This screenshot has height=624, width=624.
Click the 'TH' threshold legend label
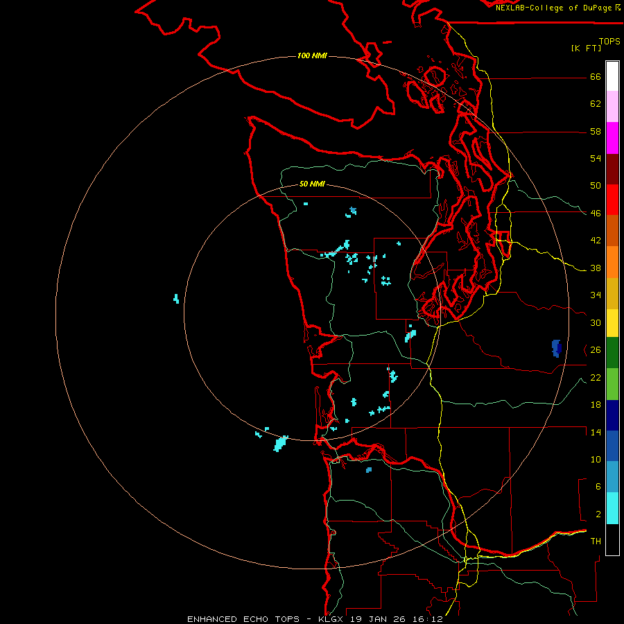[596, 541]
